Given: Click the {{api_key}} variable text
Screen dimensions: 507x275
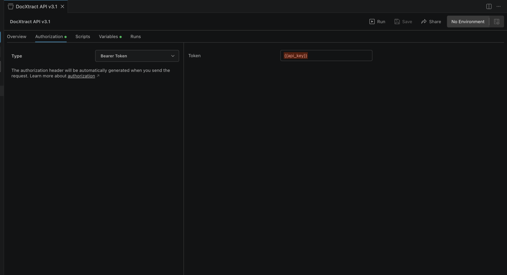Looking at the screenshot, I should click(x=296, y=55).
